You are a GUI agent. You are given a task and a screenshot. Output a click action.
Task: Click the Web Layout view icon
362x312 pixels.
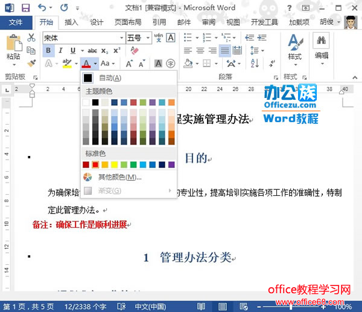coord(244,307)
